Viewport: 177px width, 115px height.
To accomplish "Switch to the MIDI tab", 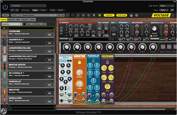I will click(x=18, y=20).
